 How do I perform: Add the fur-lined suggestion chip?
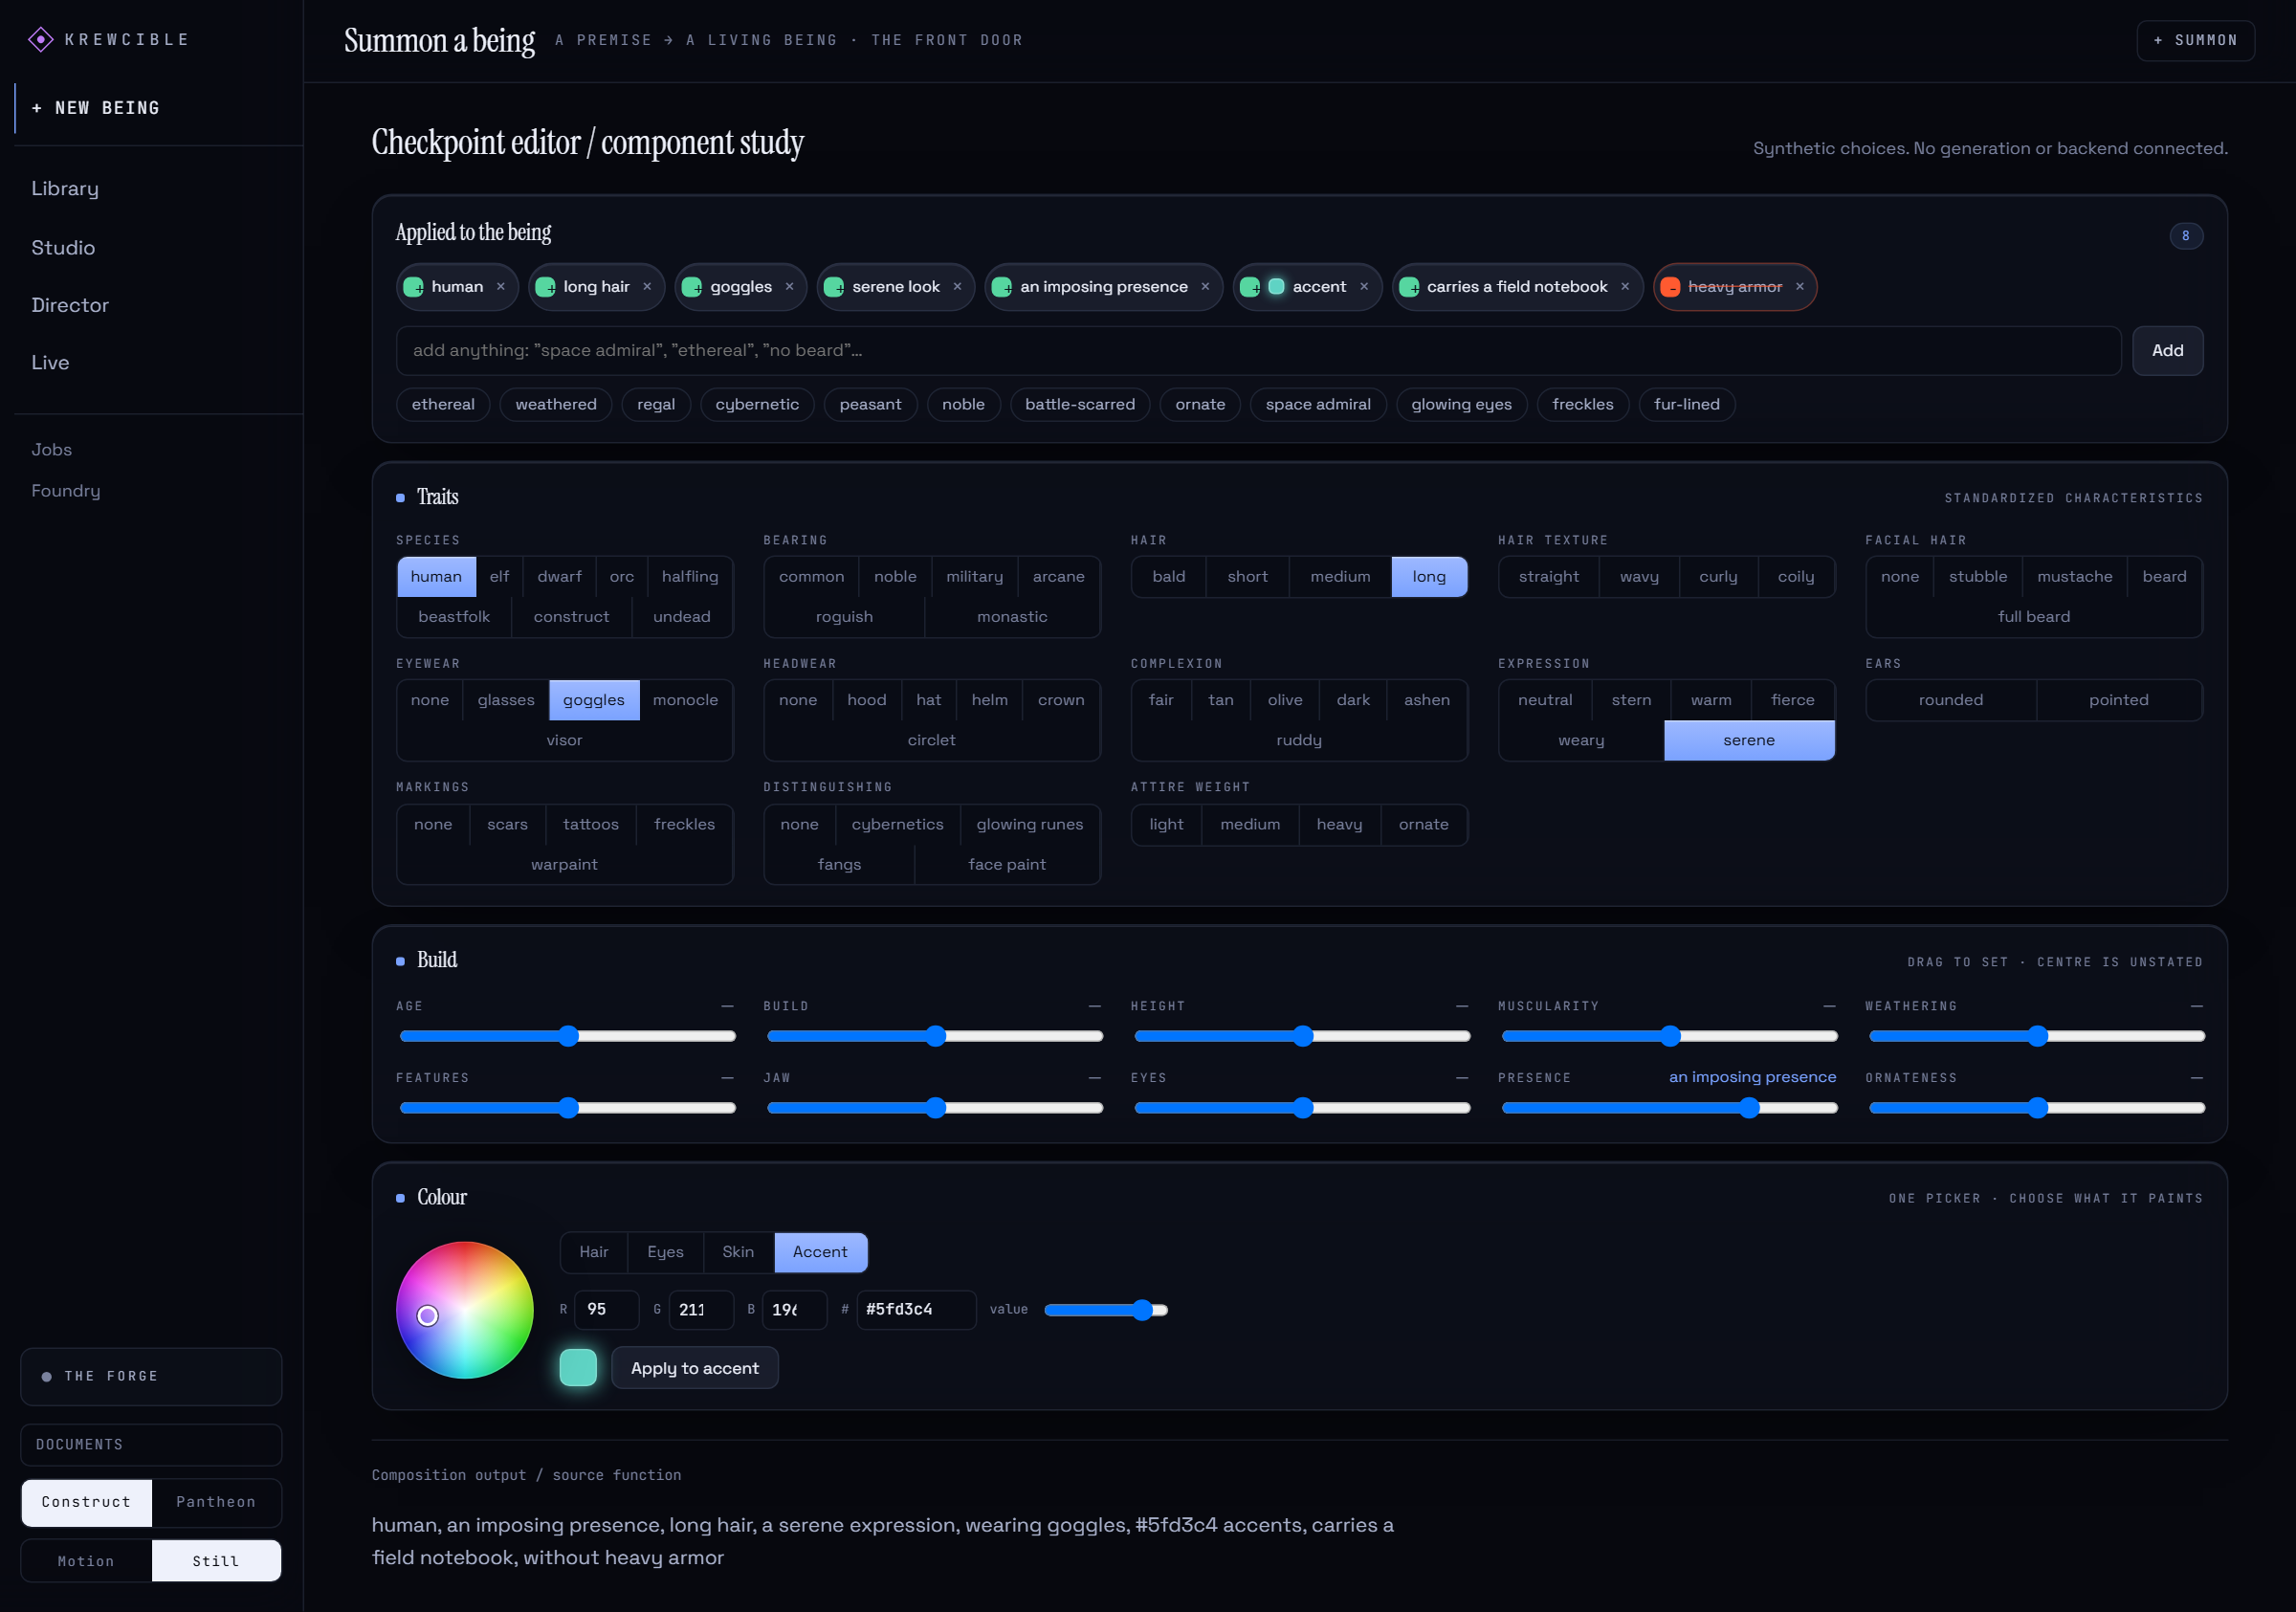point(1686,404)
